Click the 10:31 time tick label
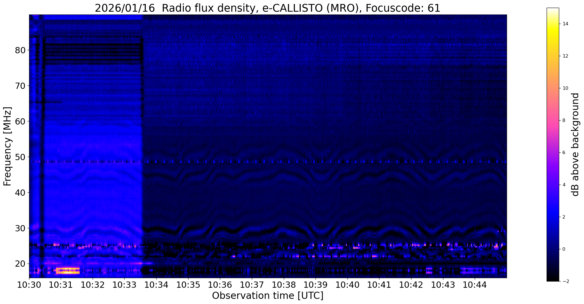Image resolution: width=584 pixels, height=304 pixels. point(61,285)
